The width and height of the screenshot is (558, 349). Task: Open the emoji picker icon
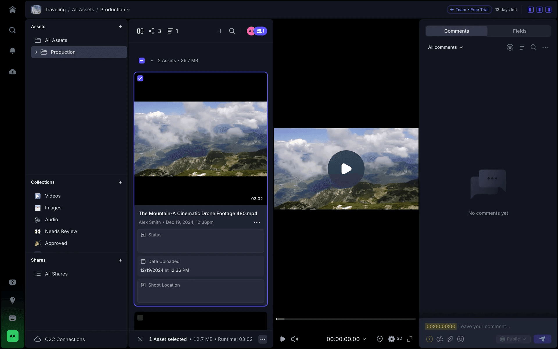(460, 339)
